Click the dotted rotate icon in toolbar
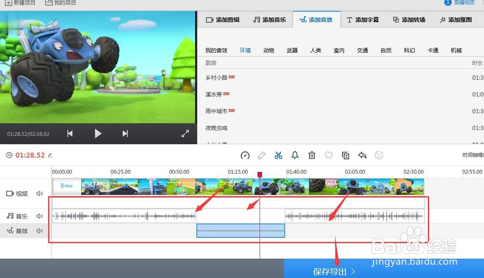The image size is (484, 278). pos(329,155)
